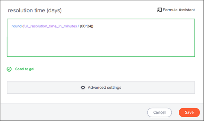Click the Formula Assistant label text
Screen dimensions: 204x121
179,10
